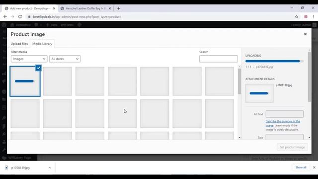Image resolution: width=318 pixels, height=179 pixels.
Task: Open the Chrome menu (three dots)
Action: coord(314,16)
